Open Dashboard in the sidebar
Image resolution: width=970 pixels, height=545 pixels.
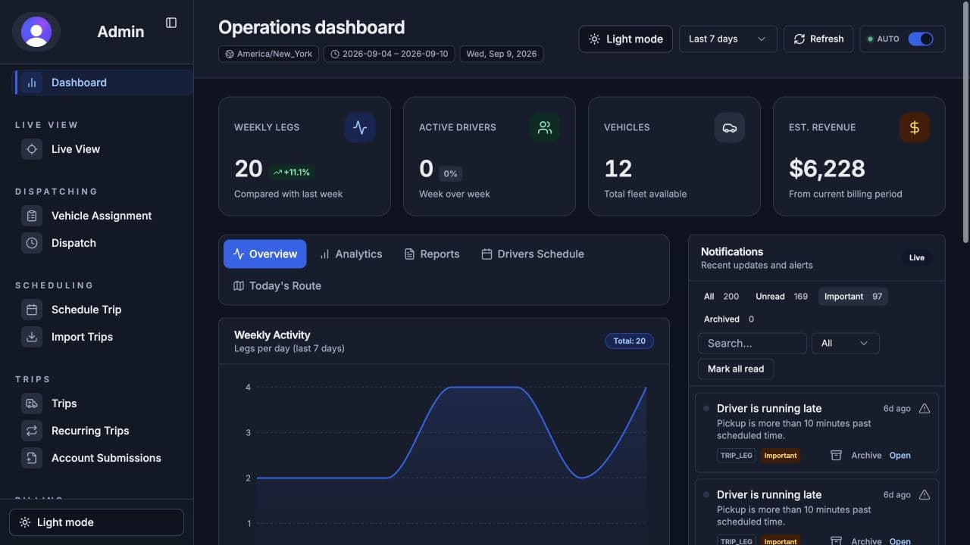tap(103, 83)
